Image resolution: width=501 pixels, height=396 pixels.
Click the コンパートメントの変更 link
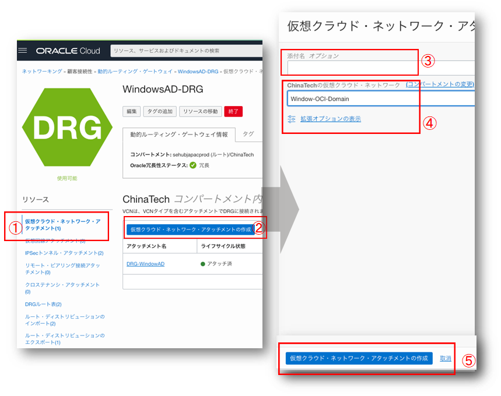pyautogui.click(x=440, y=84)
